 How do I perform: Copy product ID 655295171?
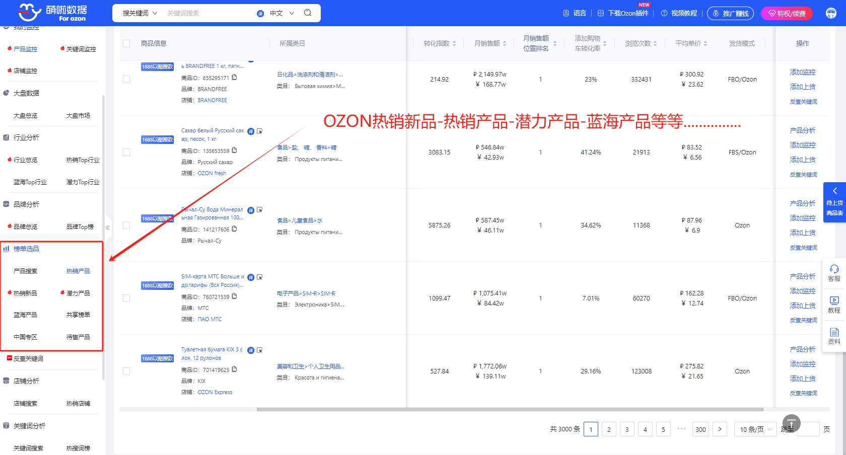[234, 78]
